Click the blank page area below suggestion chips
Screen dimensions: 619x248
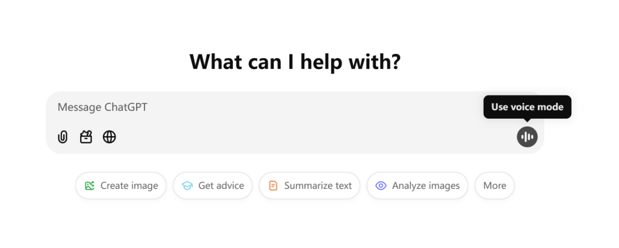[308, 226]
